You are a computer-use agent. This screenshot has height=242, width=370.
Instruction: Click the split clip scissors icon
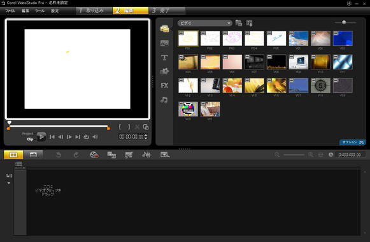[x=137, y=127]
